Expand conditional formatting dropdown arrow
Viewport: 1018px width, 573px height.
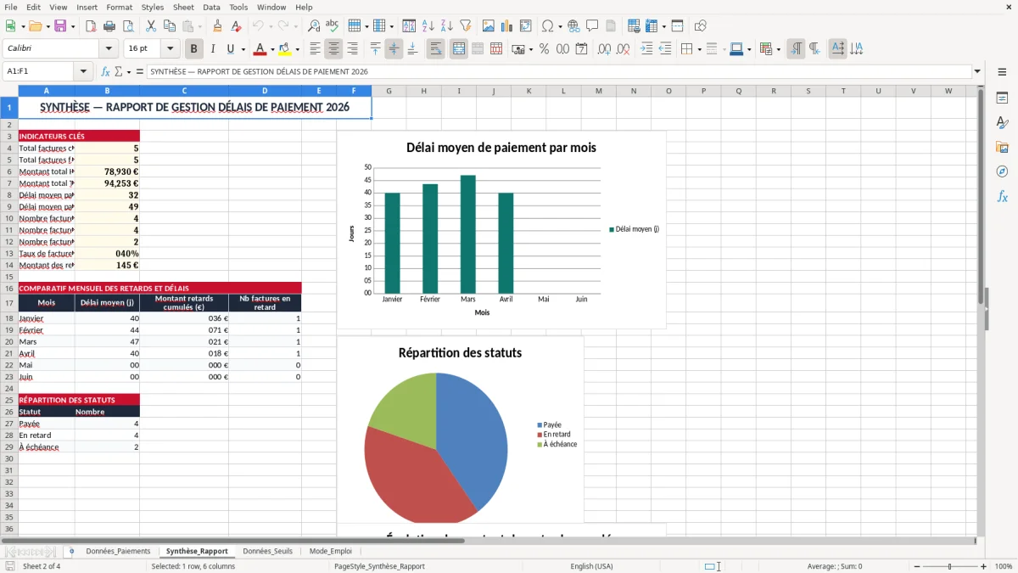pos(777,49)
